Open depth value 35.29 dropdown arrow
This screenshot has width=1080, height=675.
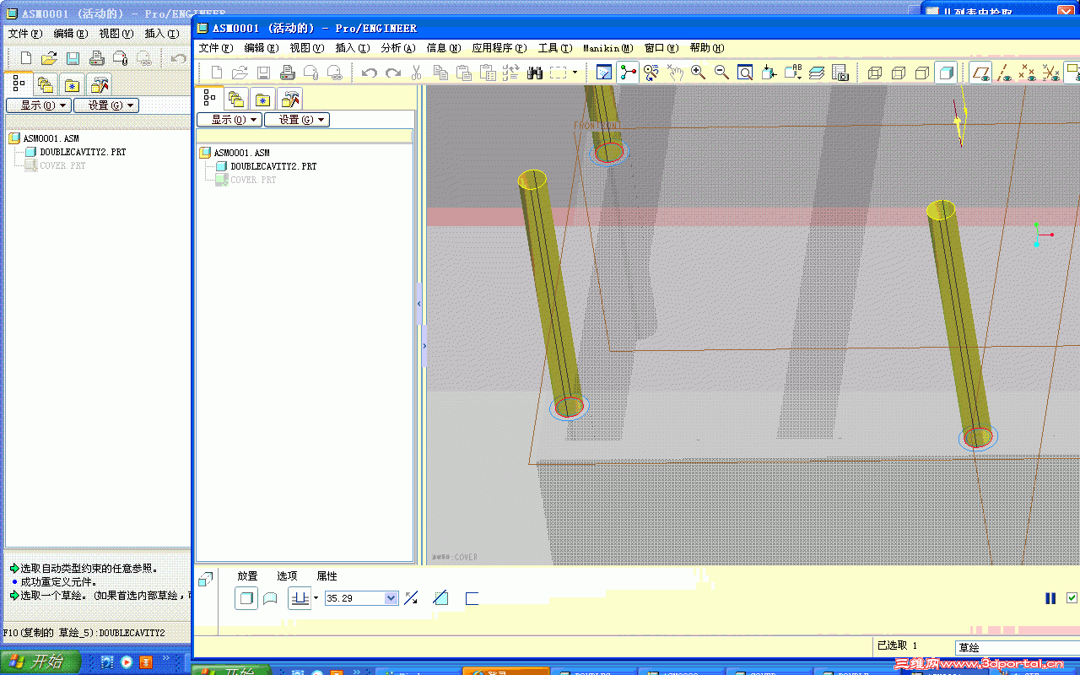point(391,598)
